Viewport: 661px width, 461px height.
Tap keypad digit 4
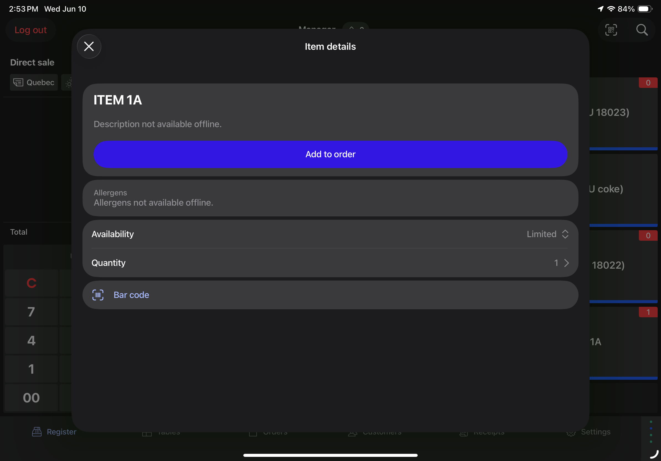(x=31, y=340)
